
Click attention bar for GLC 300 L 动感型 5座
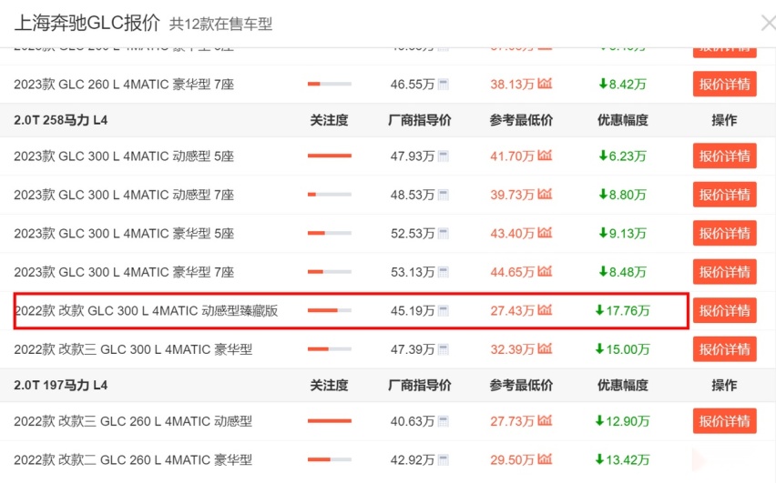(330, 156)
